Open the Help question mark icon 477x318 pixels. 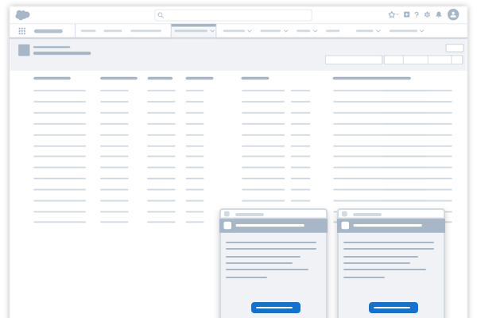[x=417, y=14]
